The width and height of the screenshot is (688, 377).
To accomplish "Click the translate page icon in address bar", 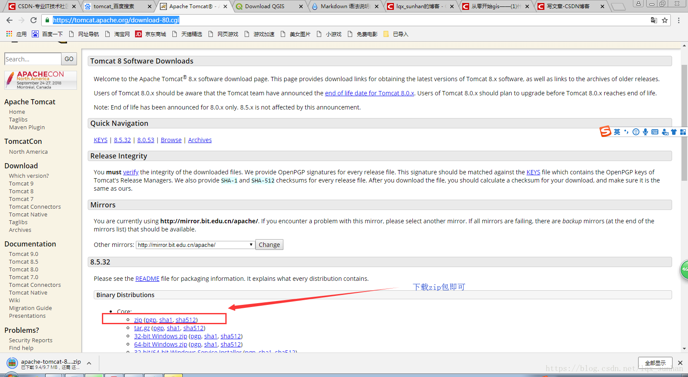I will 654,20.
